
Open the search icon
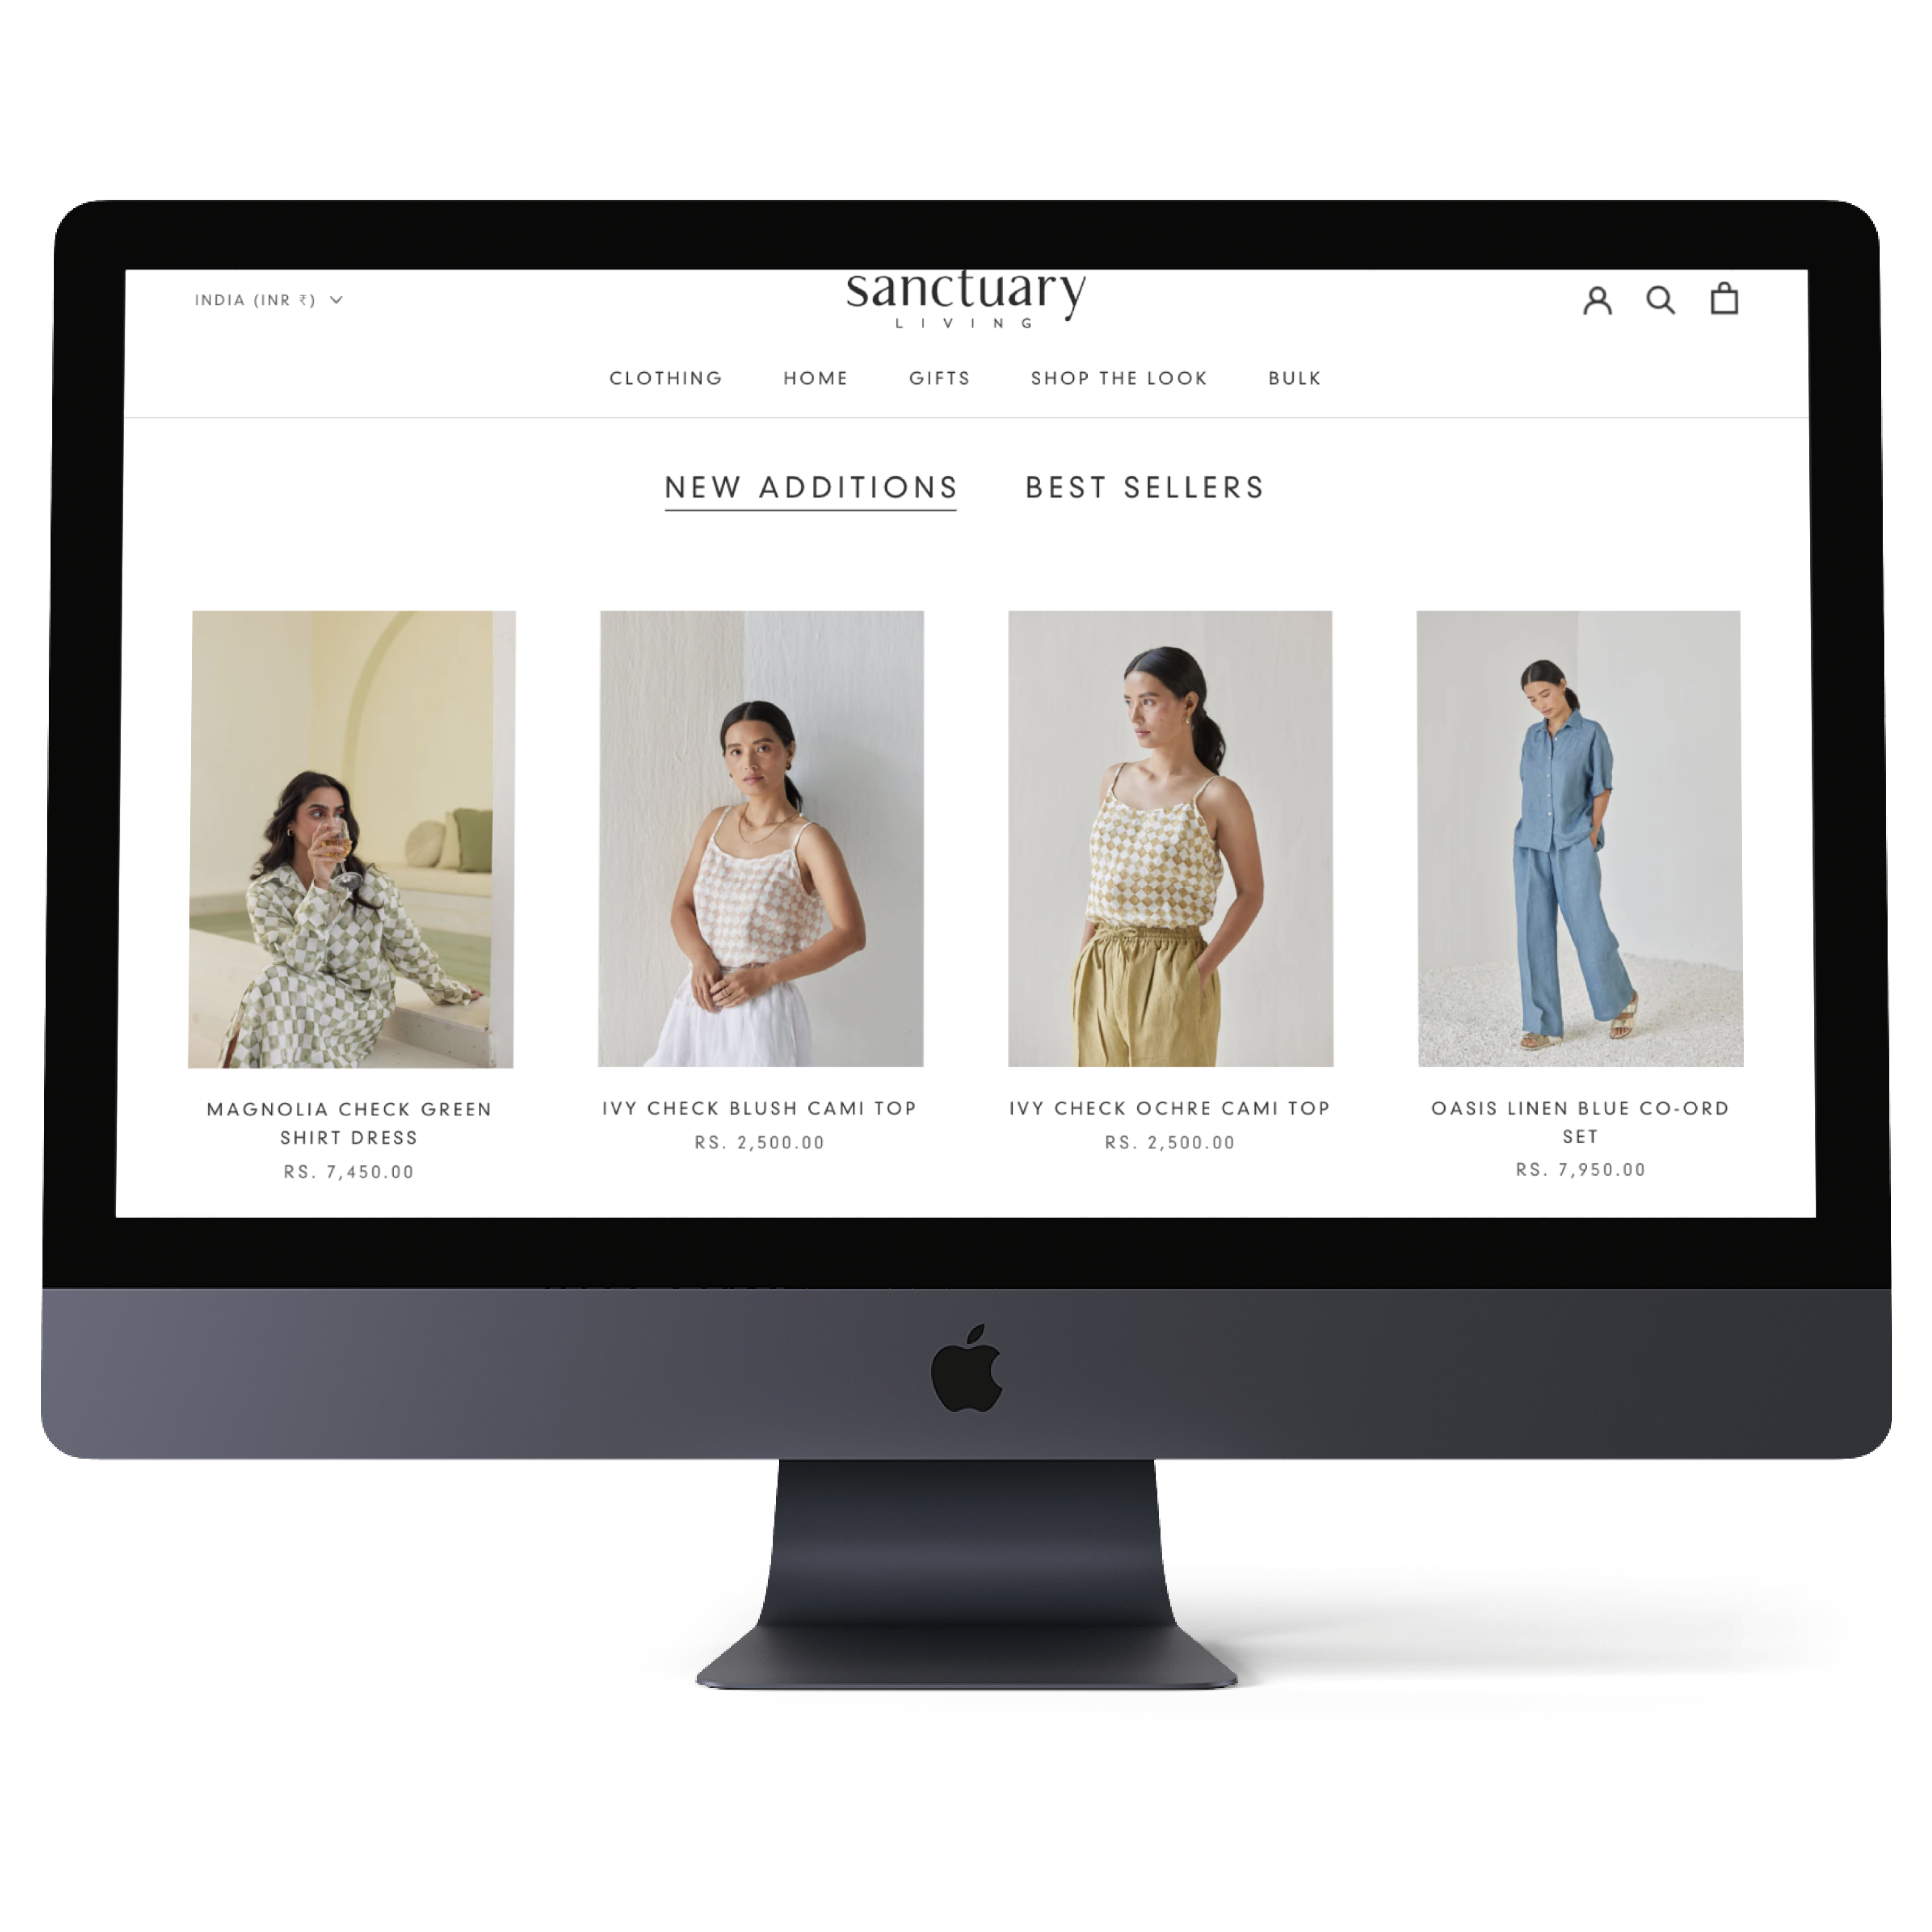click(1659, 297)
